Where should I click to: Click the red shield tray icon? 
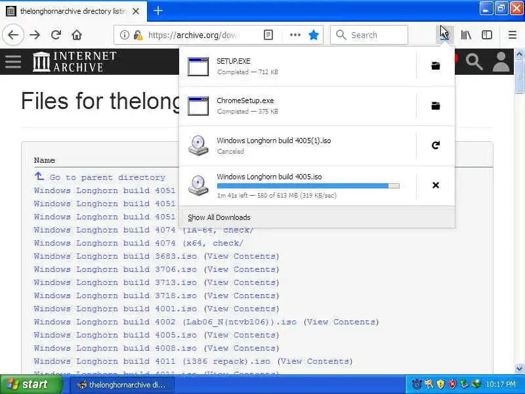coord(452,384)
